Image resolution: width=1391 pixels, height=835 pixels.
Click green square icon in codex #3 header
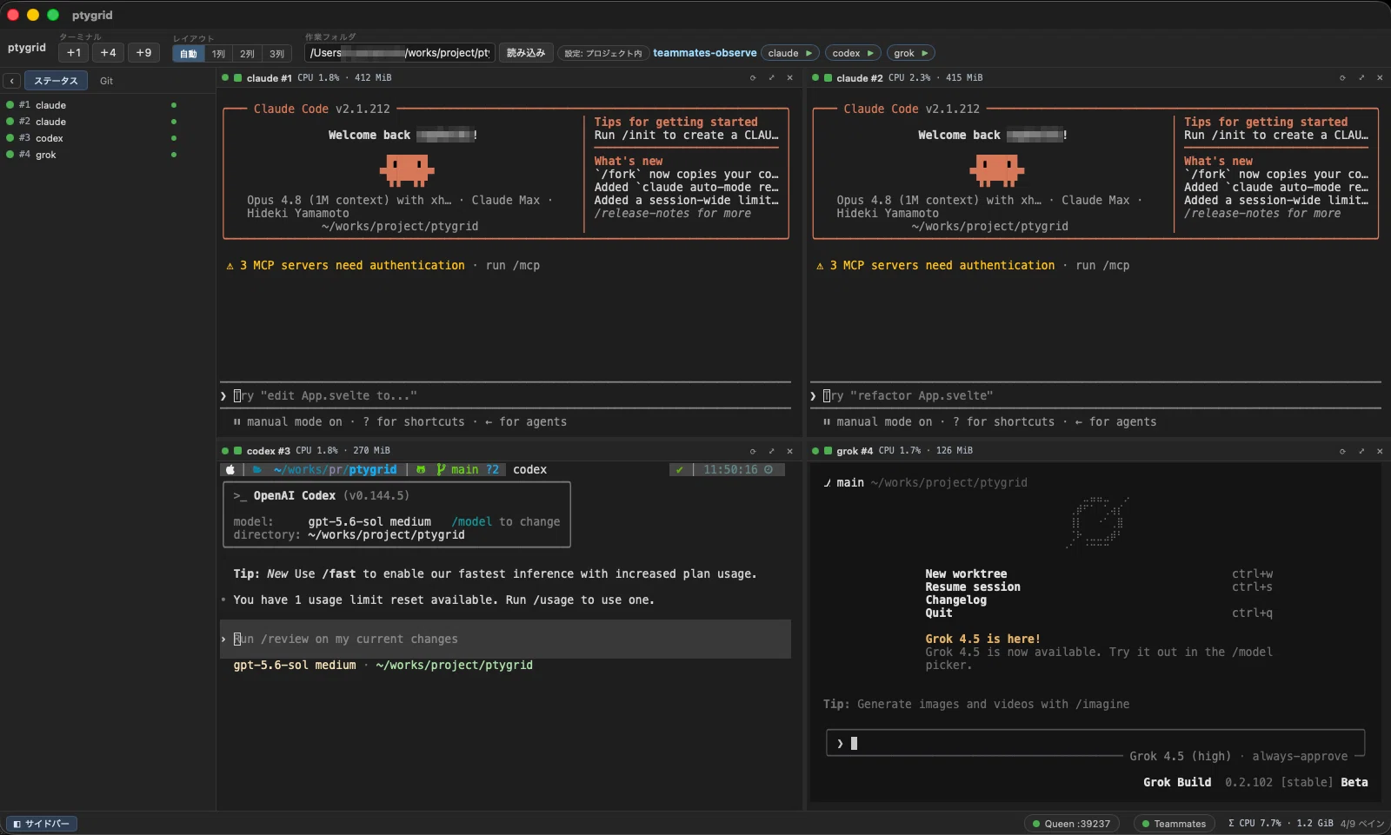point(237,450)
